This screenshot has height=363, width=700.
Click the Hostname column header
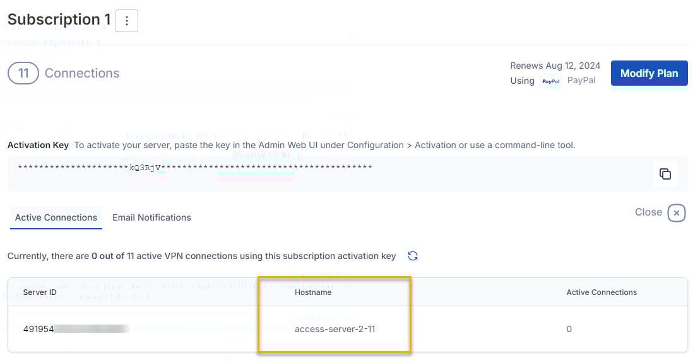(313, 292)
